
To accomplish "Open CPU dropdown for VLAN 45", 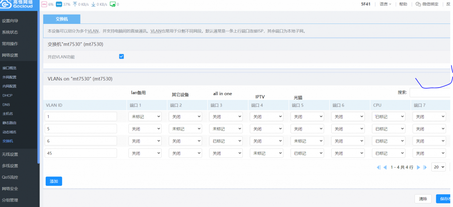I will [389, 153].
